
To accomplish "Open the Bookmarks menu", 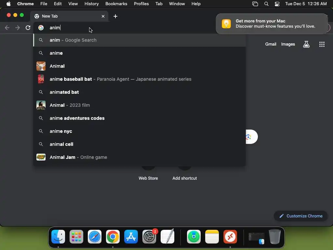I will [x=116, y=4].
